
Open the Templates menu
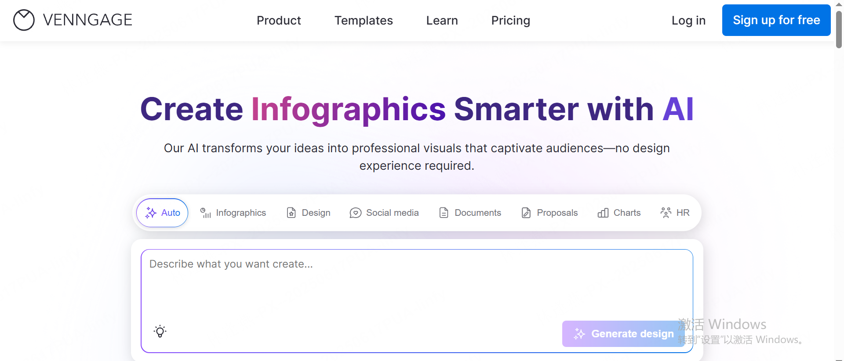[364, 20]
